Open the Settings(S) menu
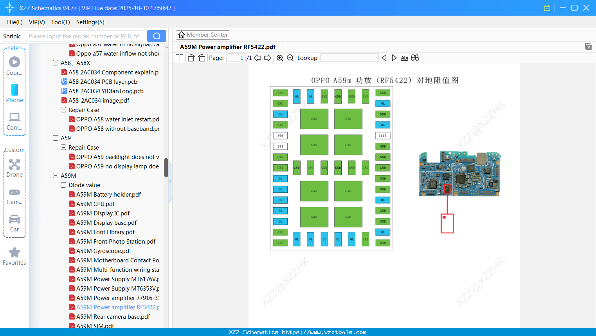This screenshot has height=336, width=596. tap(90, 22)
